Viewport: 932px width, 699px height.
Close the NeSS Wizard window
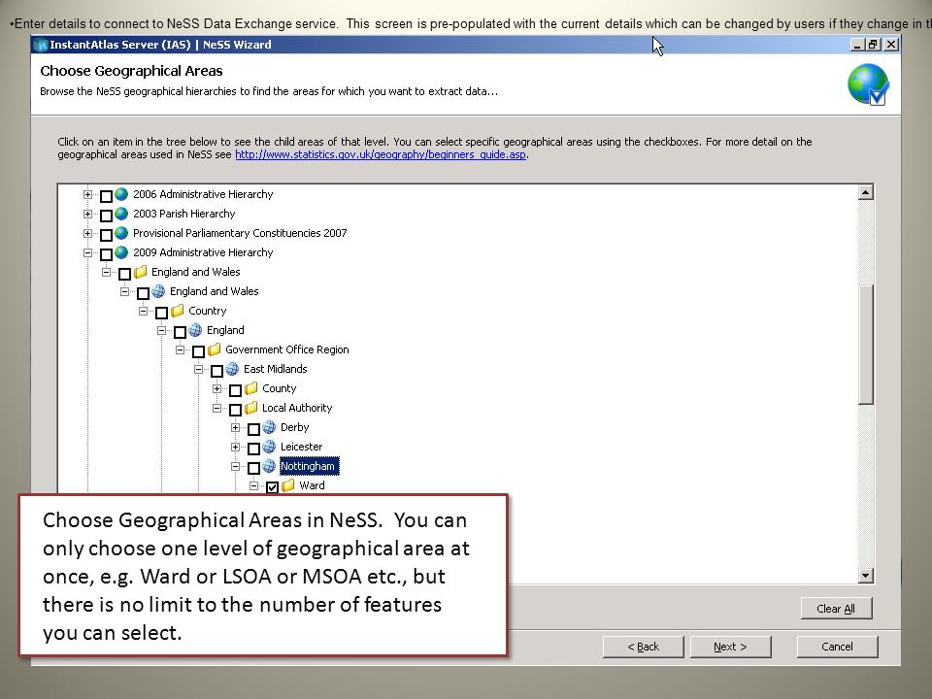point(891,45)
